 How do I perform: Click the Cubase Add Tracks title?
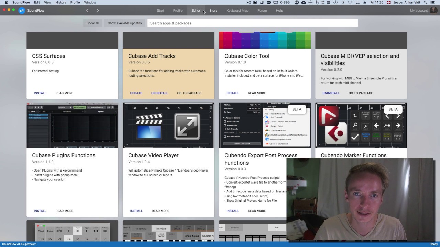(152, 56)
